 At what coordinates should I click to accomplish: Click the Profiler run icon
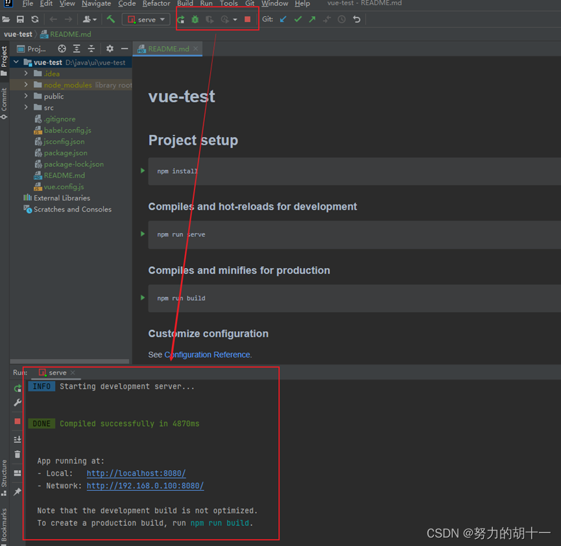coord(224,19)
